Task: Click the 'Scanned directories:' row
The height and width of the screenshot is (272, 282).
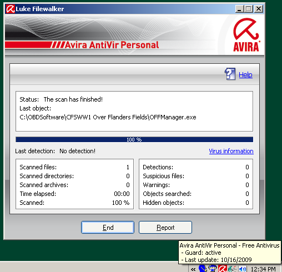Action: [x=74, y=176]
